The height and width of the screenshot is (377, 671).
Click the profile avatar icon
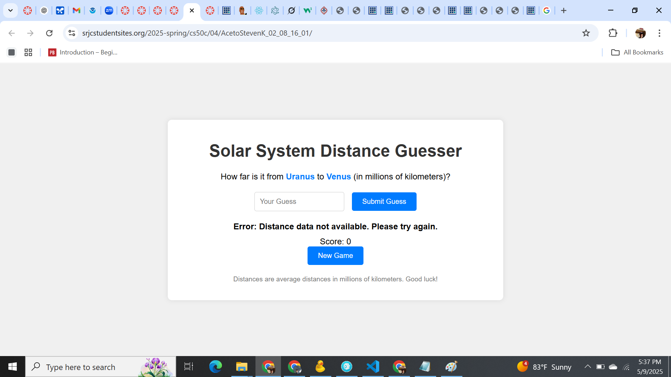[640, 33]
